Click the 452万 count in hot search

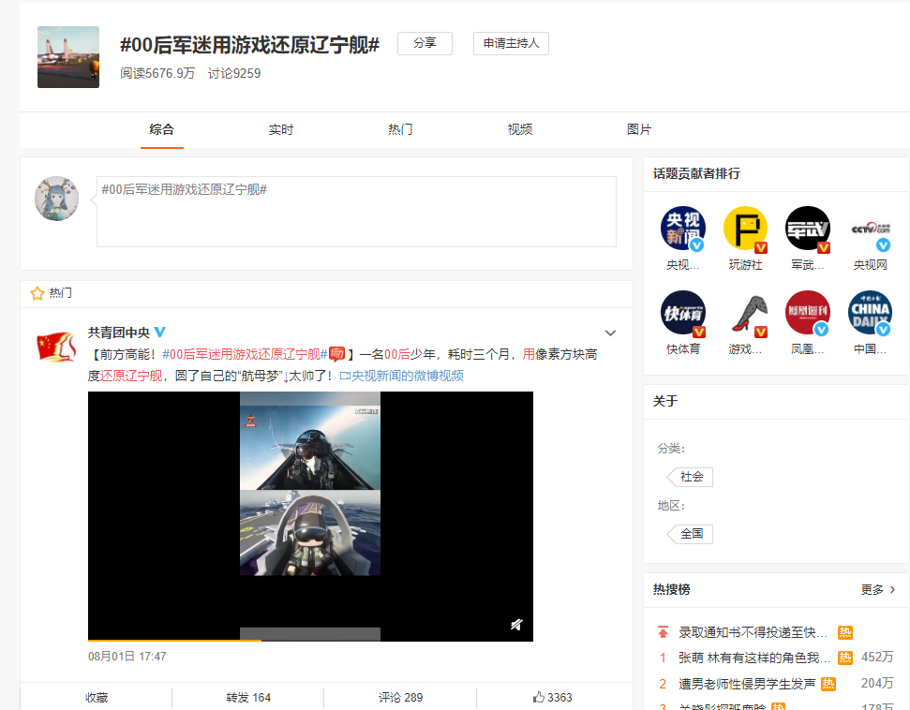(x=877, y=658)
